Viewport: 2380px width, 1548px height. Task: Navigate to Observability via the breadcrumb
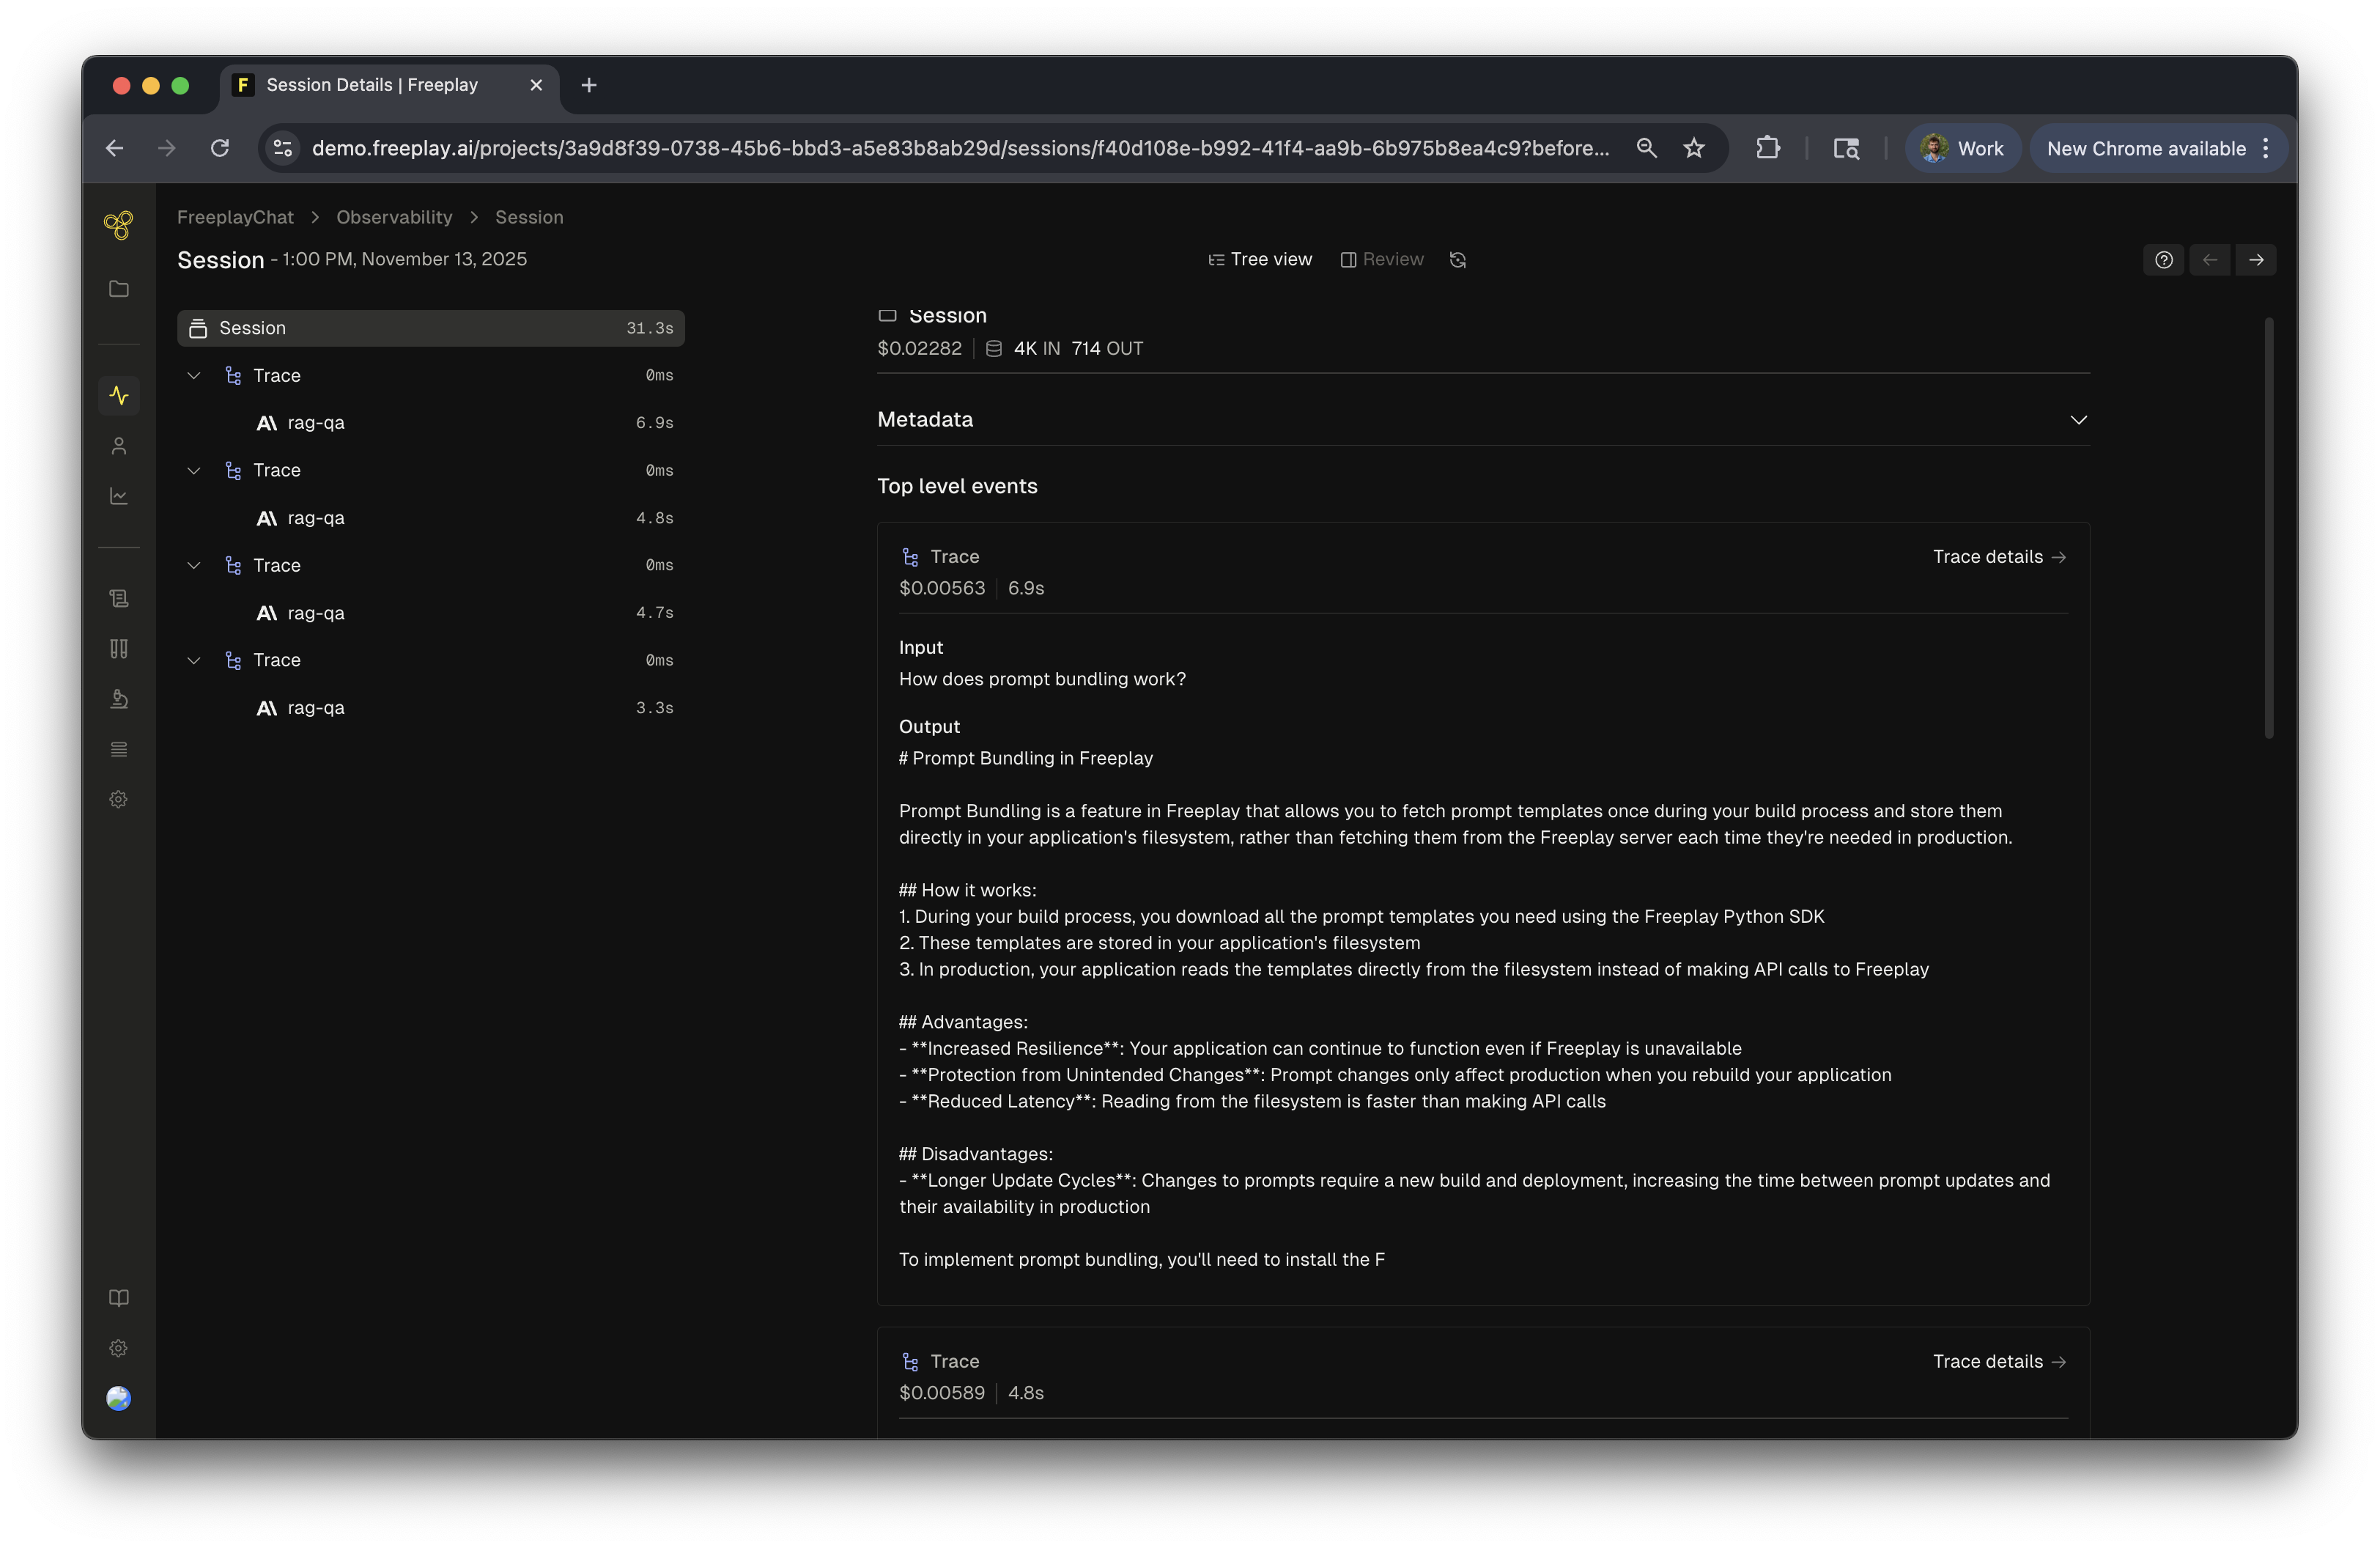pos(393,217)
